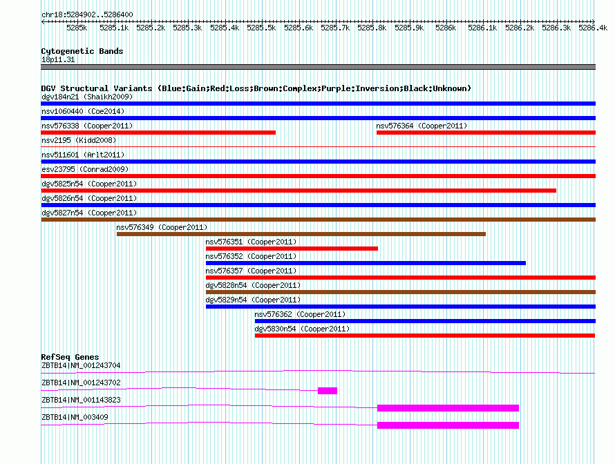Image resolution: width=615 pixels, height=464 pixels.
Task: Click the ZBTB14|NM_001243704 gene label
Action: point(81,365)
